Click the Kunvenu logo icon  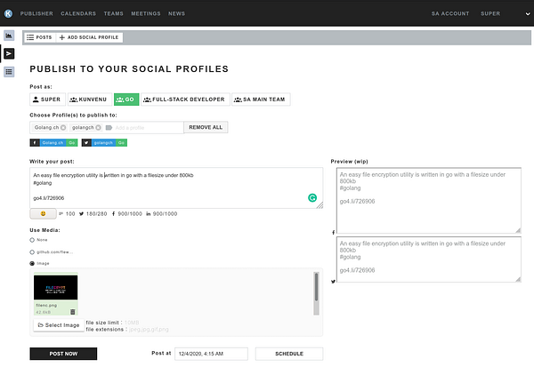10,13
